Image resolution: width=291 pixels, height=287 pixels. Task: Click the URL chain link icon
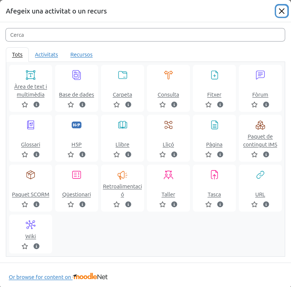click(x=260, y=175)
